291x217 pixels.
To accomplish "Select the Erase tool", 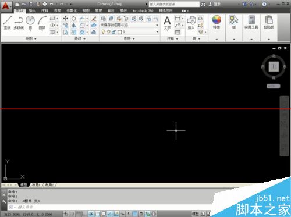I will (94, 19).
